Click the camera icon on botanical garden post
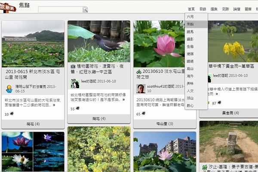The width and height of the screenshot is (258, 172). tap(73, 68)
